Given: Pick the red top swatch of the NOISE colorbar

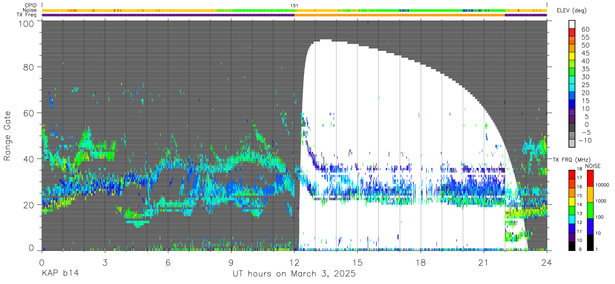Looking at the screenshot, I should 591,178.
